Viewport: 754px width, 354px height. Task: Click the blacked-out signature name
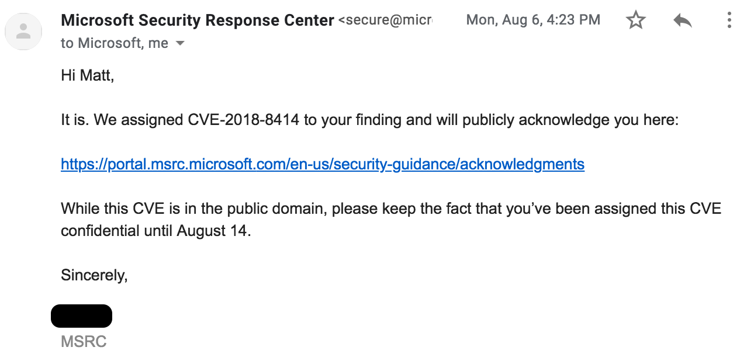point(82,315)
